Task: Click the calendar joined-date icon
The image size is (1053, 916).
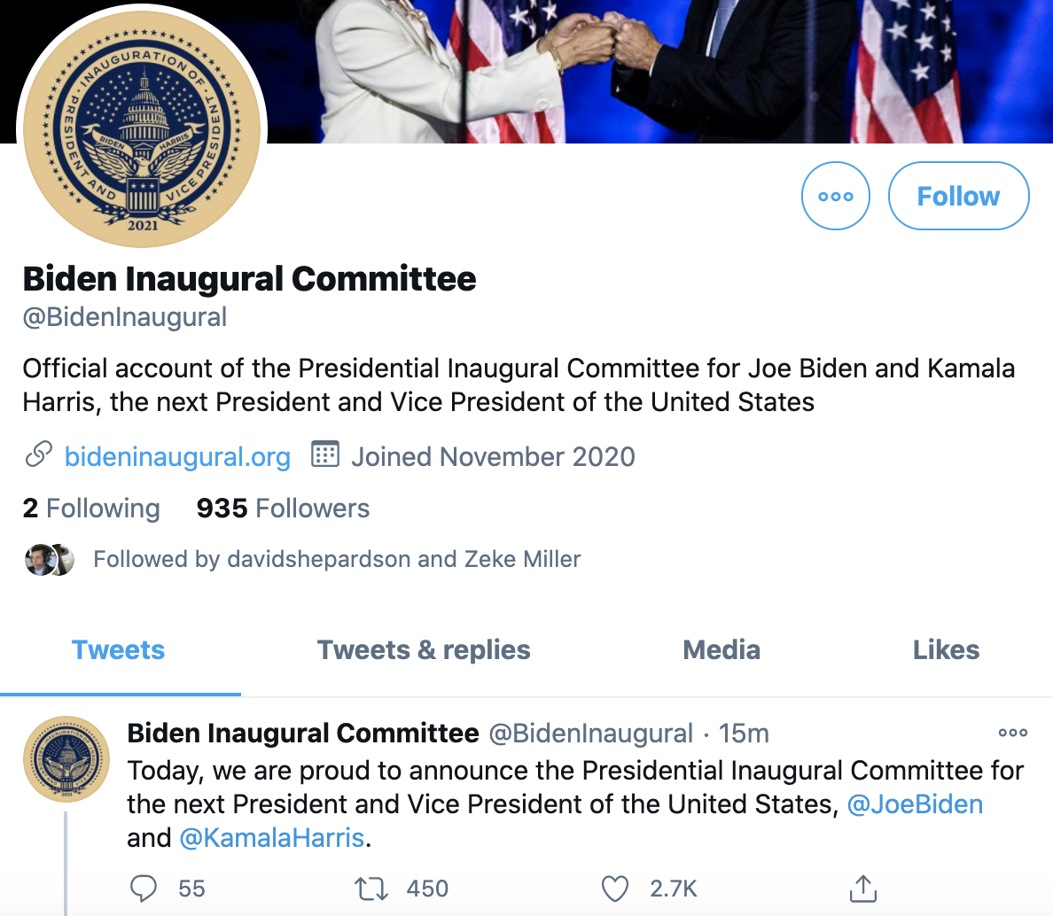Action: click(325, 455)
